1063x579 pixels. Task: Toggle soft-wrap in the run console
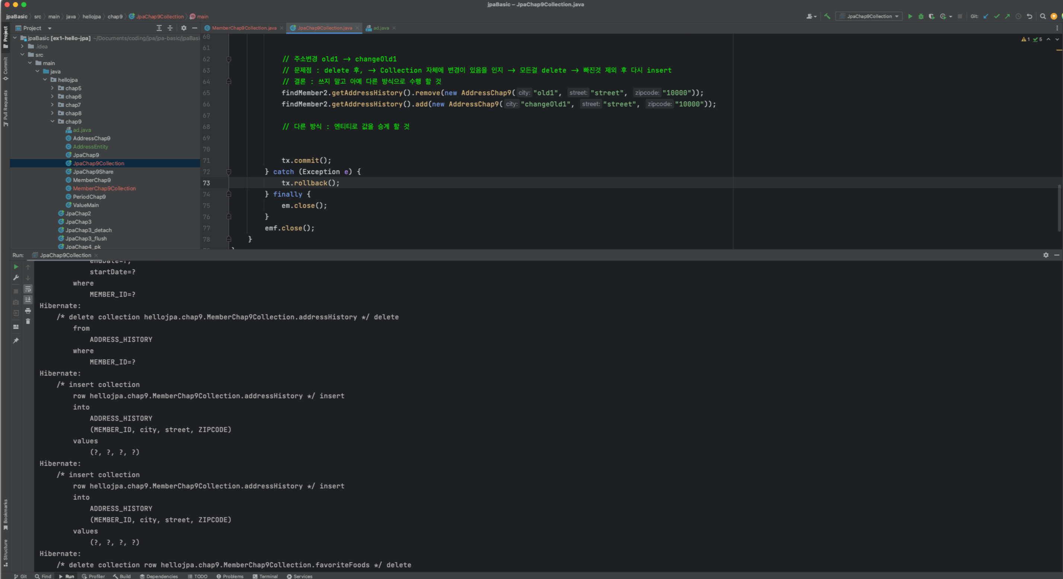point(28,289)
